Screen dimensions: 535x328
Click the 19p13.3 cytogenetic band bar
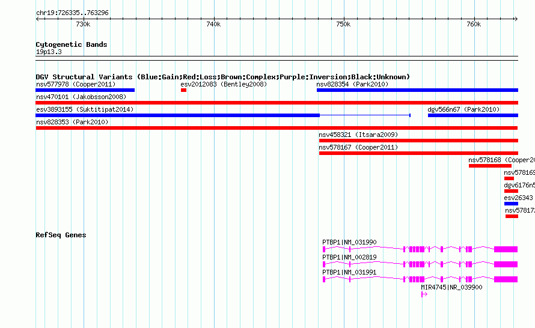point(277,58)
